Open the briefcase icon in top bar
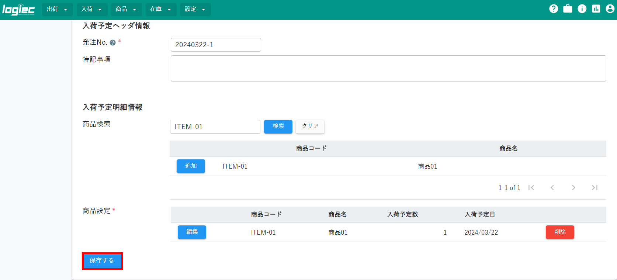The width and height of the screenshot is (617, 280). (x=568, y=9)
